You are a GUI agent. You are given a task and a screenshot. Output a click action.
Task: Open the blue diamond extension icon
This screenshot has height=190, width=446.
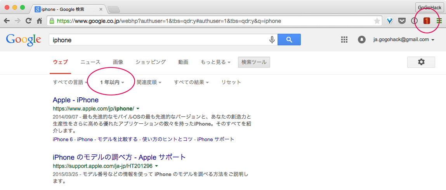tap(390, 21)
